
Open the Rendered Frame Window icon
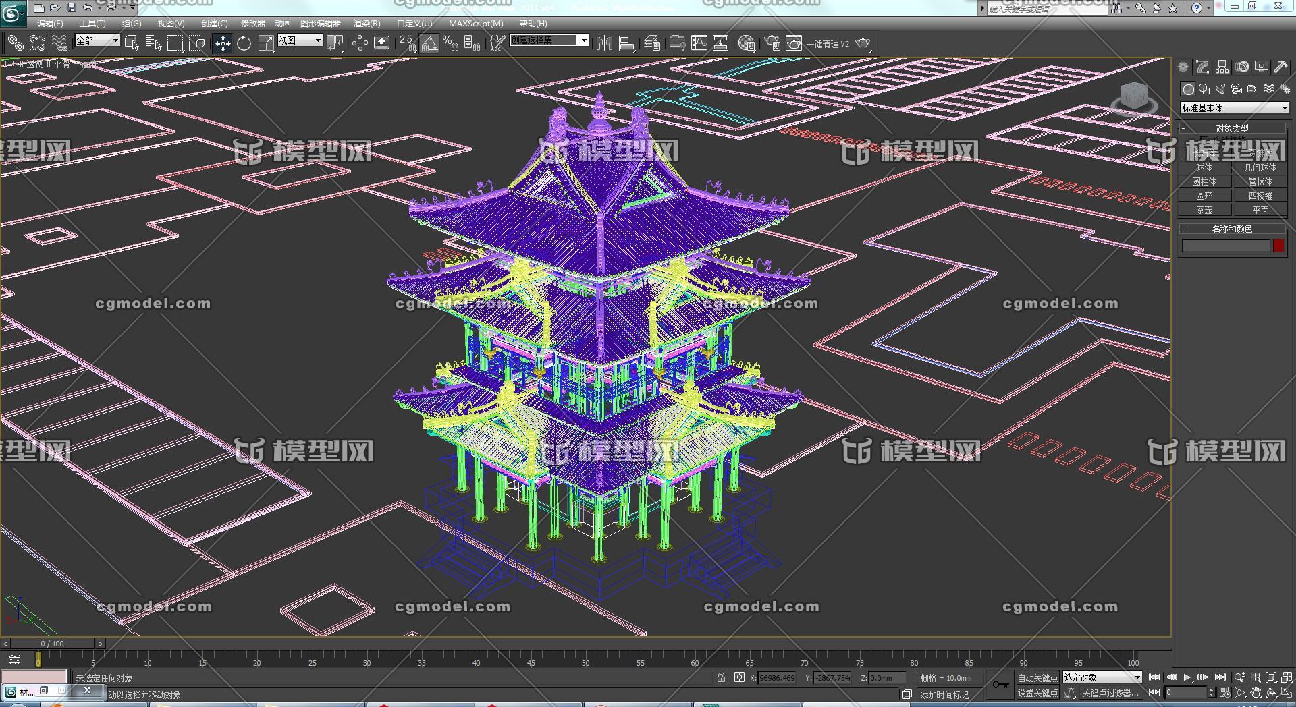794,44
